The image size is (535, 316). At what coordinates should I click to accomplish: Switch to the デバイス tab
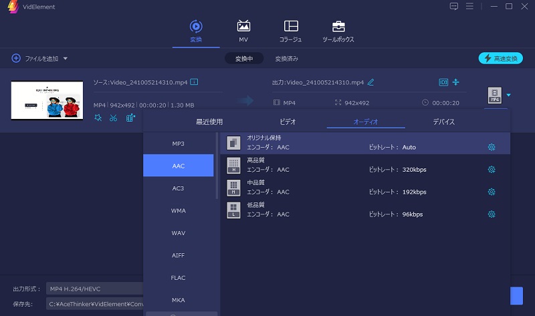(x=443, y=122)
